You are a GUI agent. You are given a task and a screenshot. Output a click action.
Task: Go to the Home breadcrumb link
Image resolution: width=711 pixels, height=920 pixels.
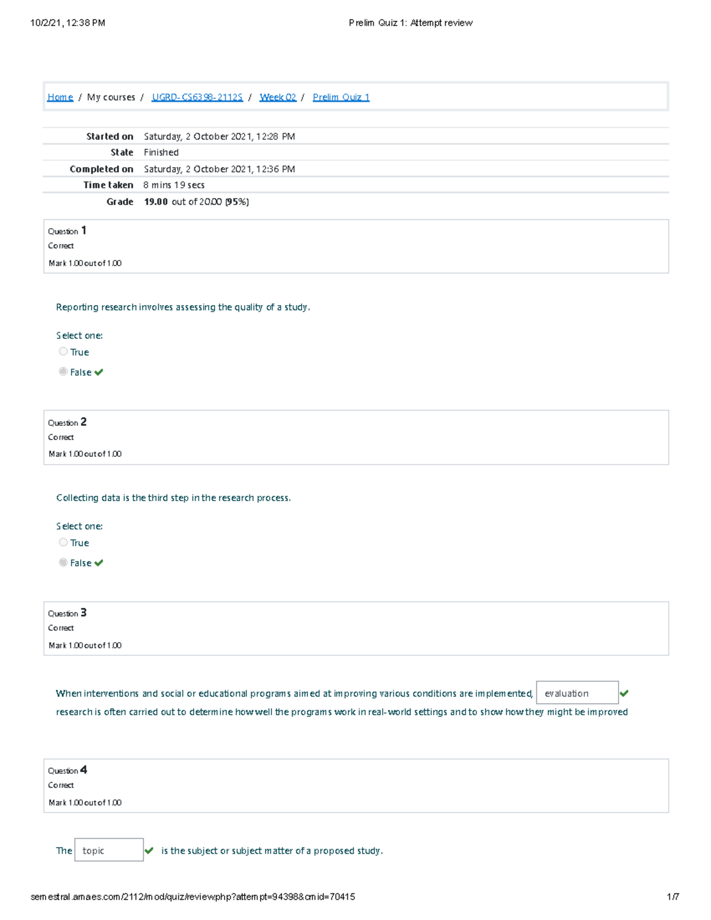coord(60,97)
